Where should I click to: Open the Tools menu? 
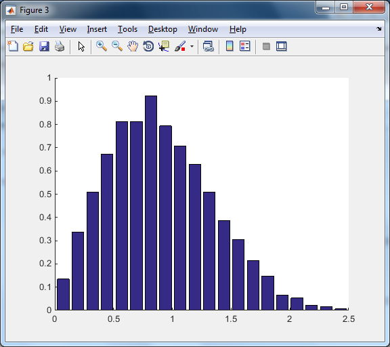[x=127, y=29]
